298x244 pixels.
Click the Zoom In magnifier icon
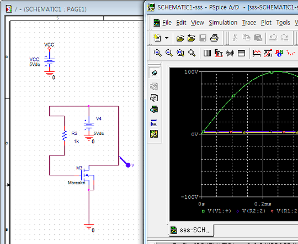158,53
